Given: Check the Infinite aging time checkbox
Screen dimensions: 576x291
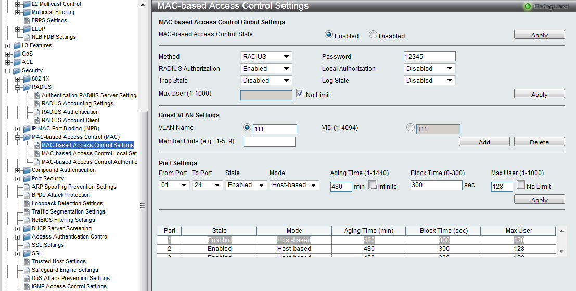Looking at the screenshot, I should pos(373,185).
